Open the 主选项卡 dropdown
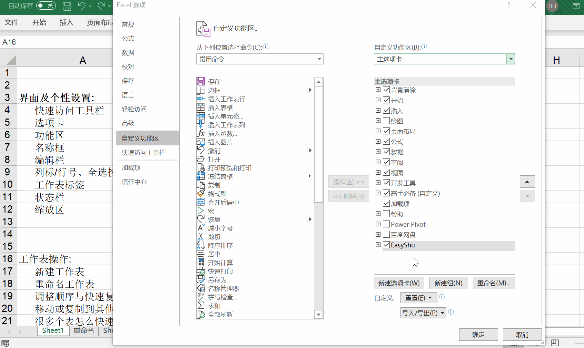 (x=511, y=59)
